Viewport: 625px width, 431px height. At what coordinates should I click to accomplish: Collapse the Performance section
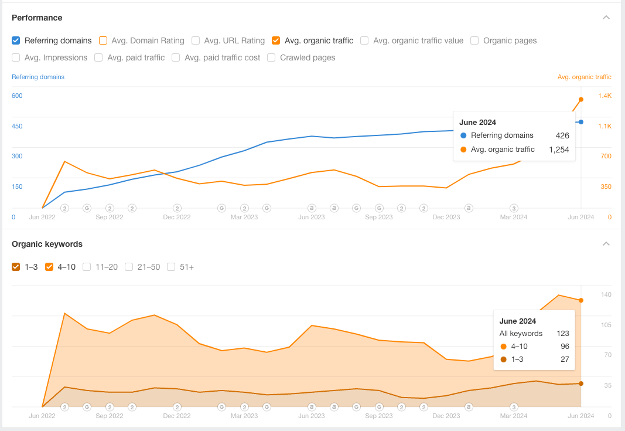coord(606,18)
